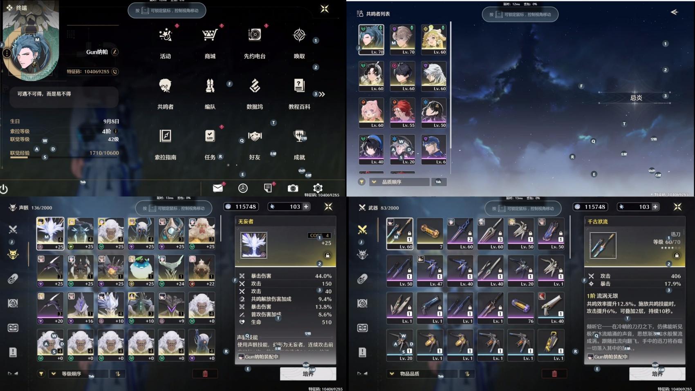Open the 先约电台 radio icon
The image size is (695, 391).
tap(254, 35)
